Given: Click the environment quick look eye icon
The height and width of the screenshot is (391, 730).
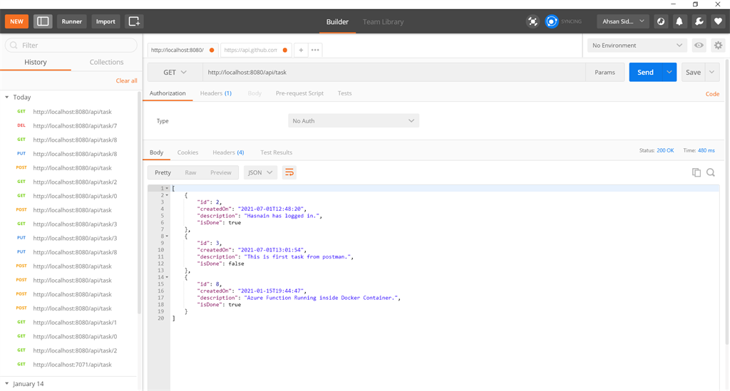Looking at the screenshot, I should coord(699,46).
